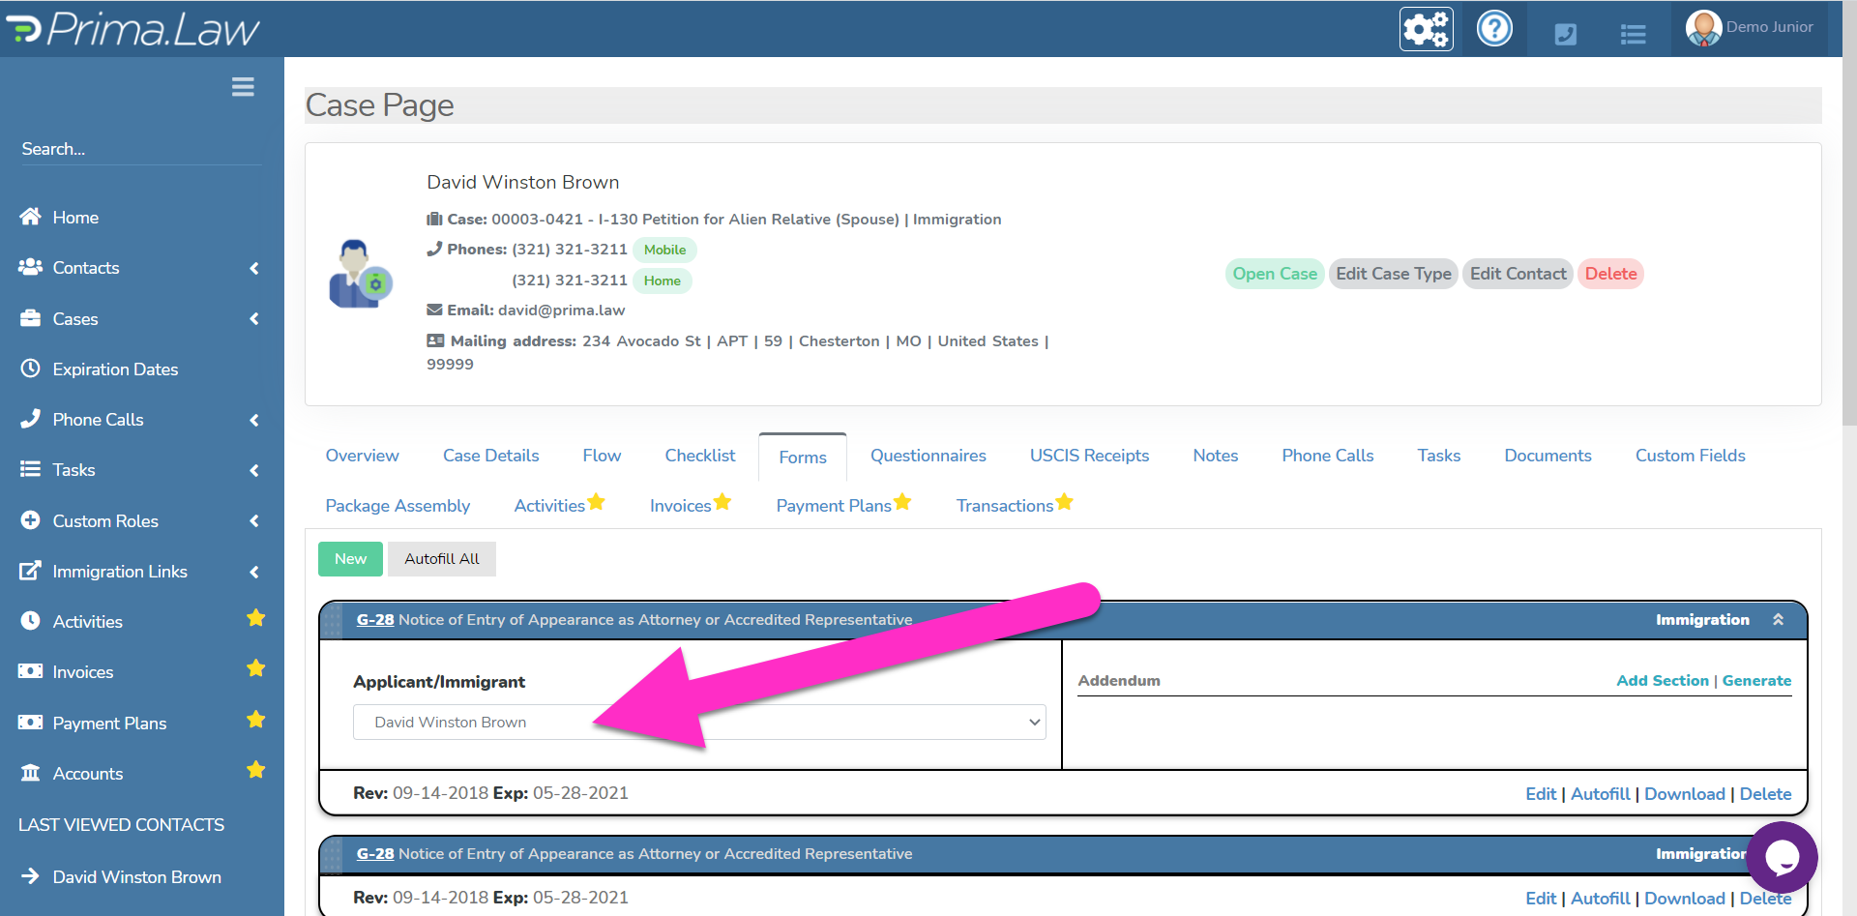Click the hamburger menu above the search box
The width and height of the screenshot is (1857, 916).
pos(242,86)
